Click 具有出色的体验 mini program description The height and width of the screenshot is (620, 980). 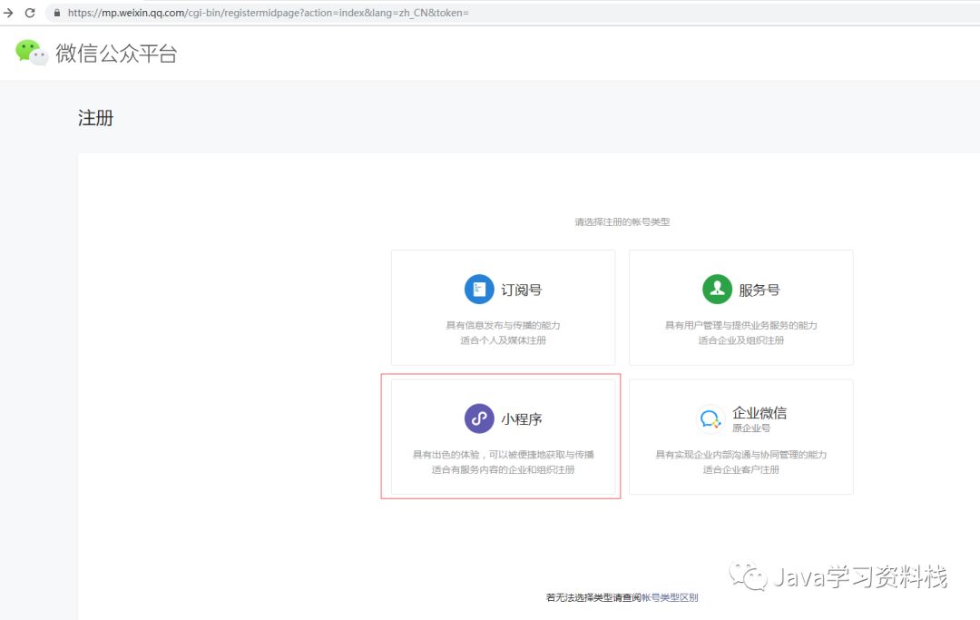503,455
